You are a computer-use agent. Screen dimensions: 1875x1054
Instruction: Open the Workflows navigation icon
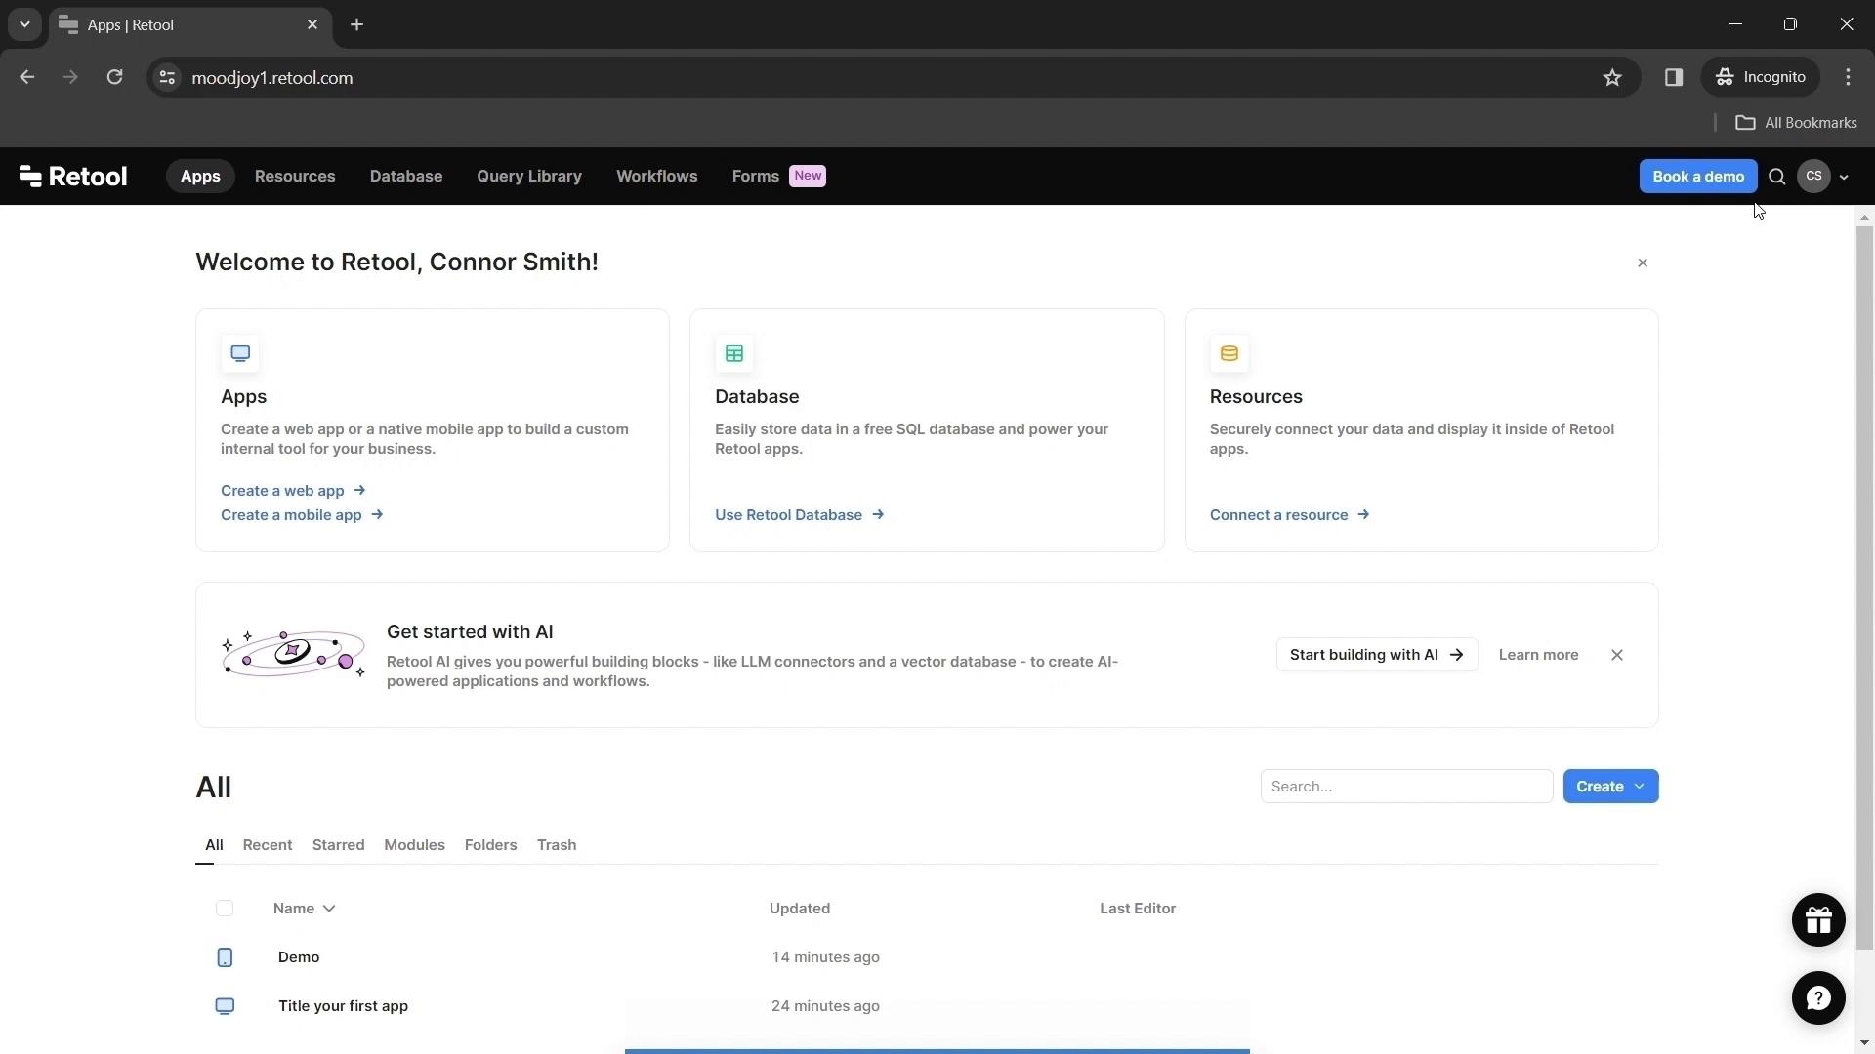[x=657, y=177]
